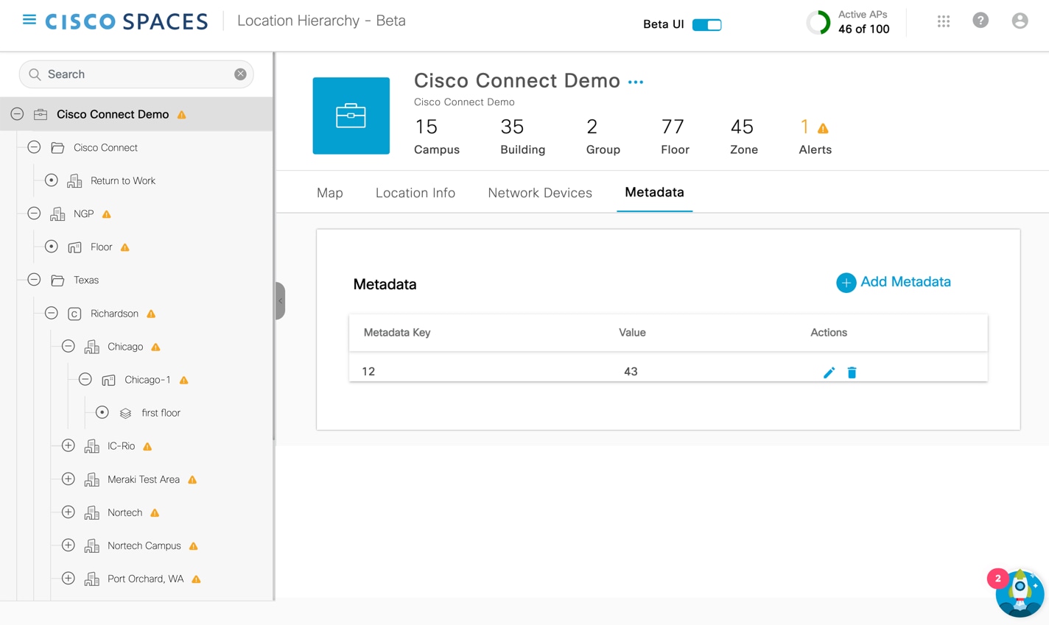
Task: Collapse the Cisco Connect Demo root node
Action: [x=17, y=114]
